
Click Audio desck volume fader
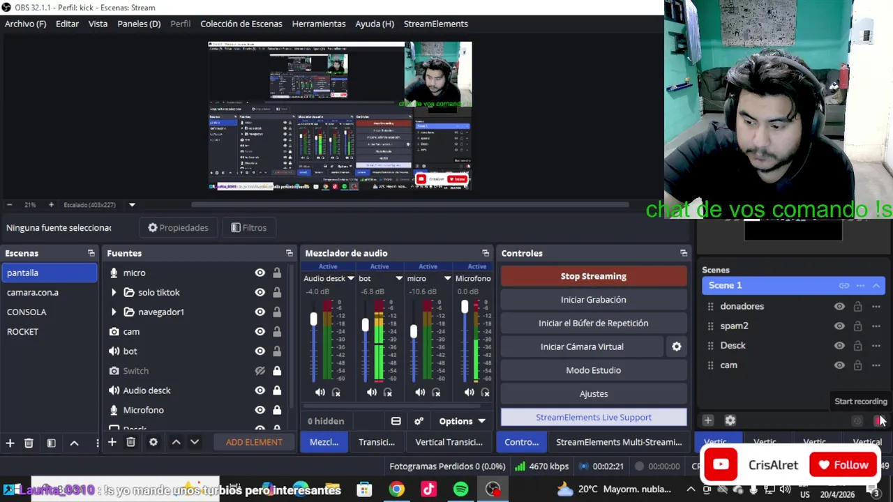point(313,319)
